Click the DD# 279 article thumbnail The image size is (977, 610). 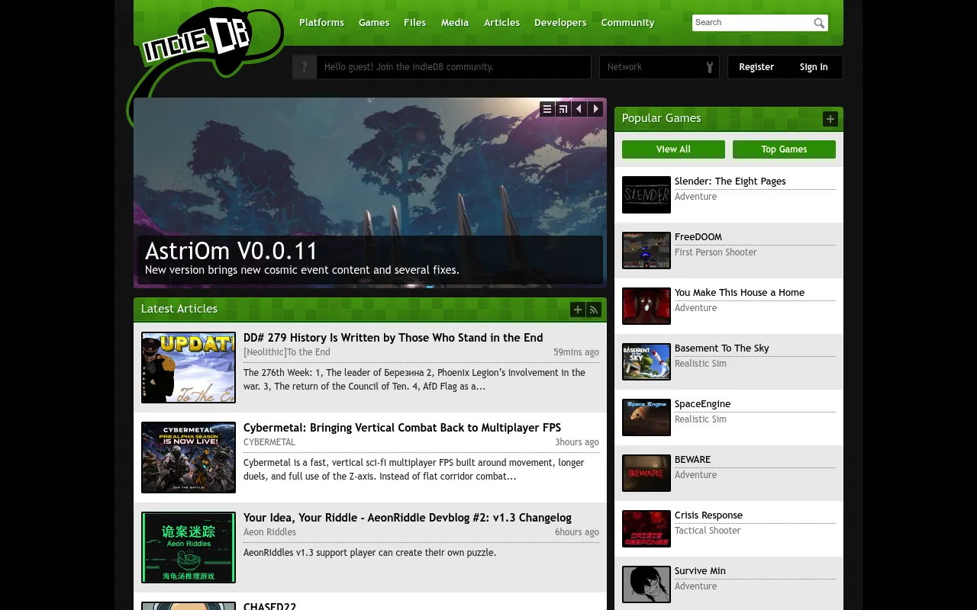click(x=189, y=368)
